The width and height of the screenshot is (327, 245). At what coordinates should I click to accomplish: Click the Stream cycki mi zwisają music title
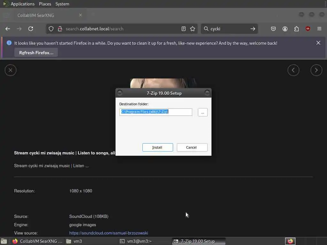click(65, 153)
